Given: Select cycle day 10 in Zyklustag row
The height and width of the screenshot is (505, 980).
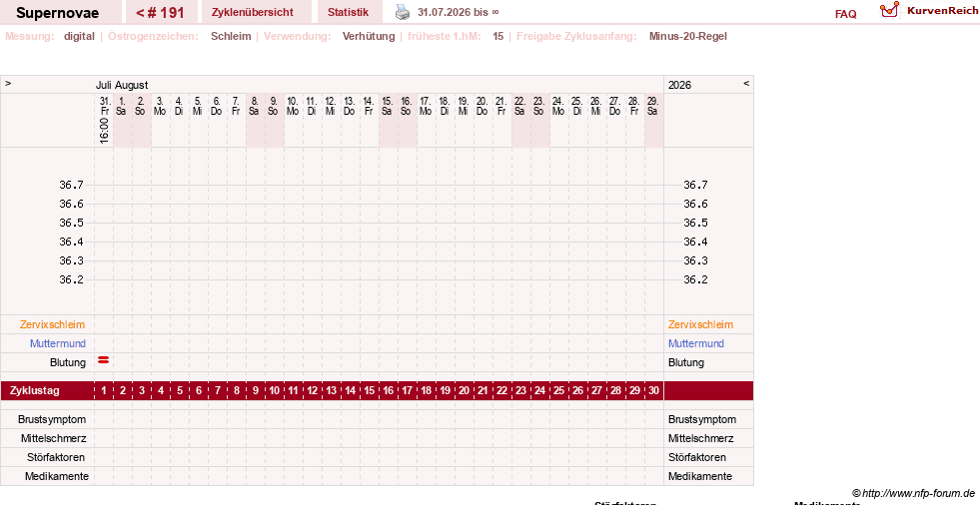Looking at the screenshot, I should (275, 391).
